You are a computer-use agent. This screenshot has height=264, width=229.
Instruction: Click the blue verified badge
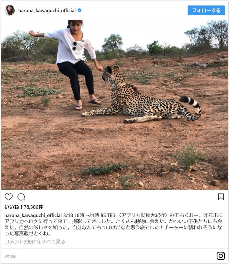(x=79, y=10)
